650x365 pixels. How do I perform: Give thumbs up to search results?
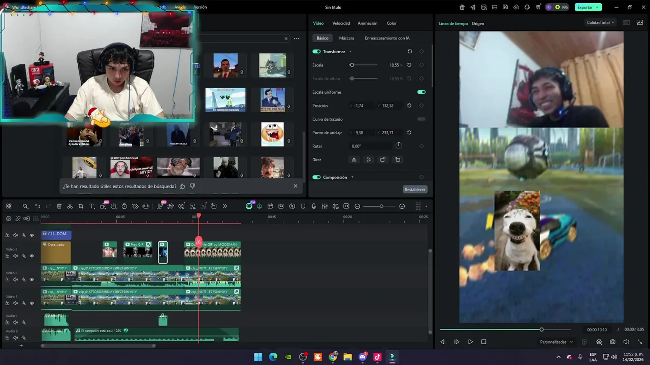tap(182, 186)
